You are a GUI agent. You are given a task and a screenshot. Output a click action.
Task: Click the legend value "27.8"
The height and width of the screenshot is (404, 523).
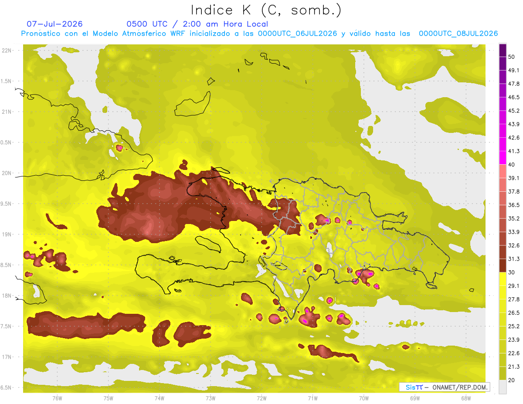coord(514,299)
